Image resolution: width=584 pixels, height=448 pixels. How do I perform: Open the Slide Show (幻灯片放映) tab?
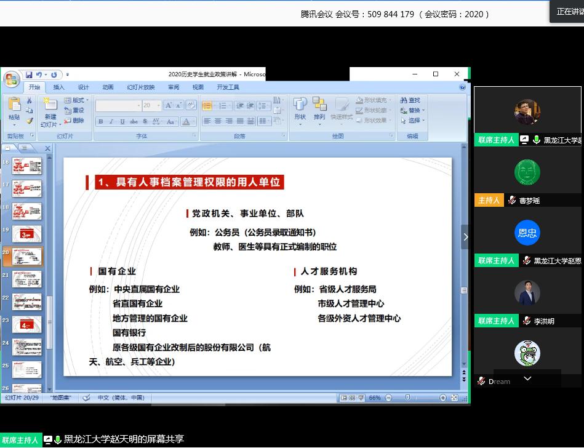[140, 87]
